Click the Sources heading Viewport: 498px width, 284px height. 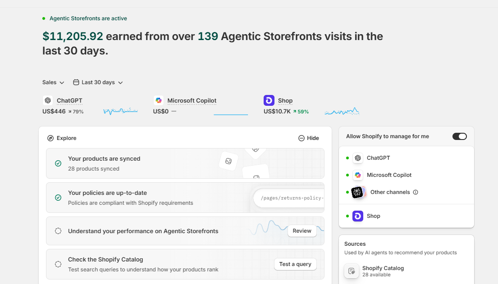pos(355,244)
